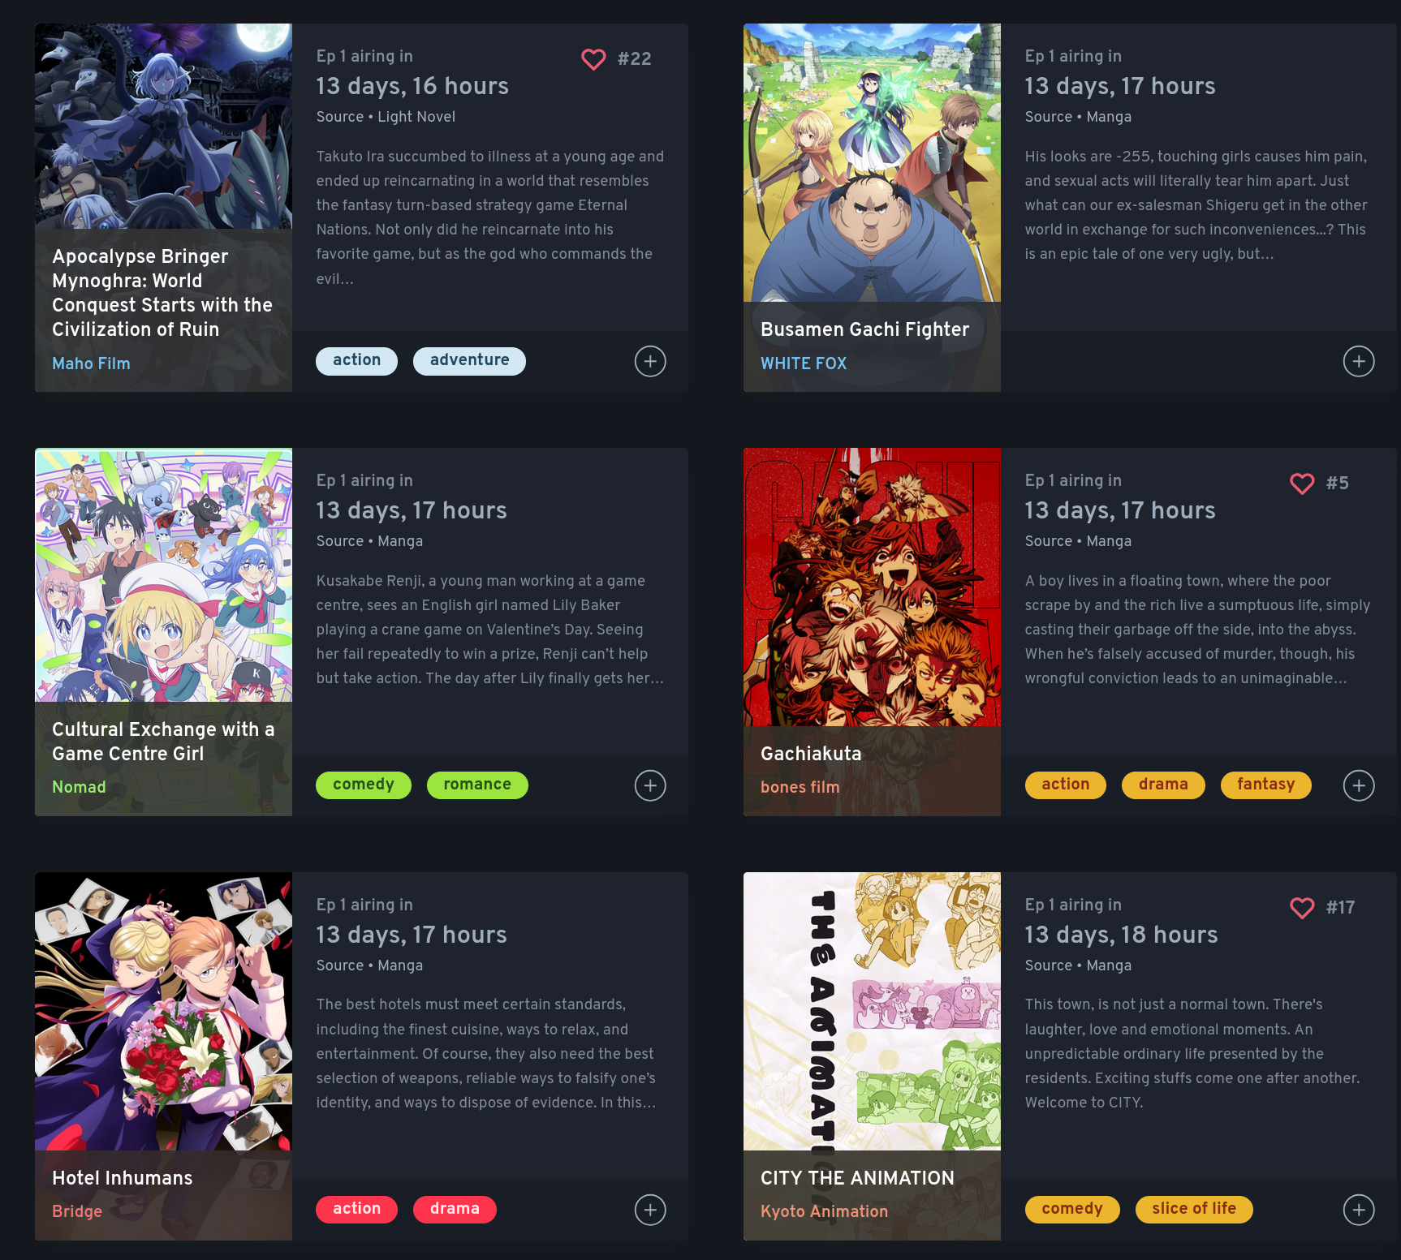The width and height of the screenshot is (1401, 1260).
Task: Visit the Kyoto Animation studio link
Action: 824,1211
